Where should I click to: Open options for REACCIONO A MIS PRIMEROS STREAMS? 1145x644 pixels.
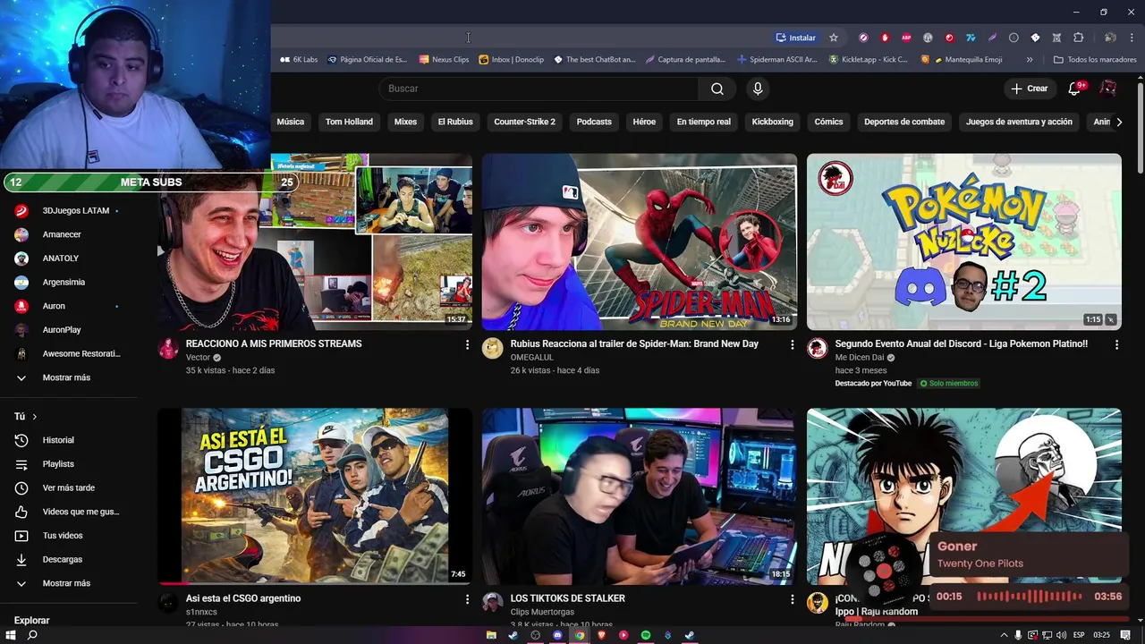pyautogui.click(x=467, y=344)
